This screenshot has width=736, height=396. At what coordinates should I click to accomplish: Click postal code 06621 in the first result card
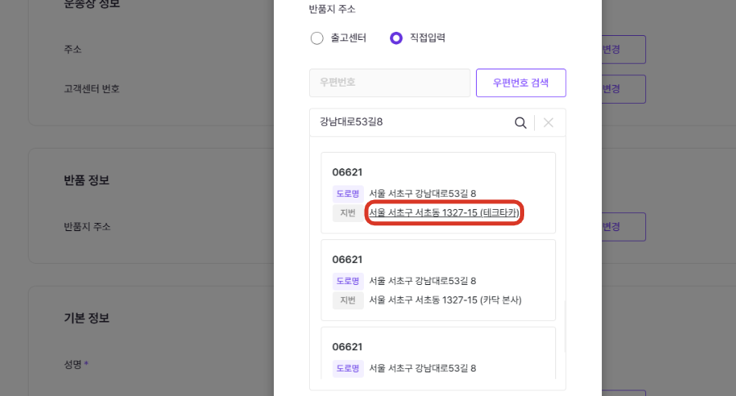click(348, 172)
